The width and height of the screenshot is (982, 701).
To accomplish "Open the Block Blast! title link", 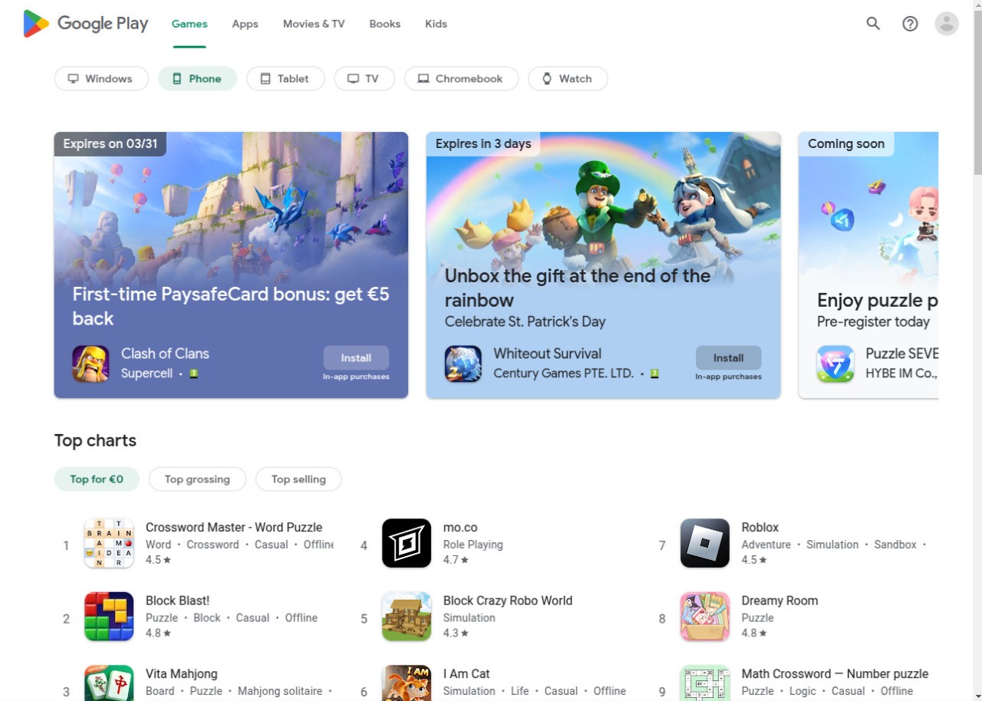I will point(177,601).
